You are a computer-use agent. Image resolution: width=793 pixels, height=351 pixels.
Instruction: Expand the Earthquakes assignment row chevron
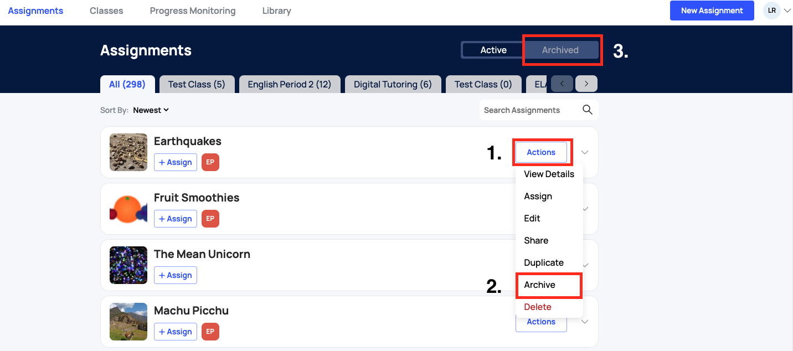[x=584, y=152]
